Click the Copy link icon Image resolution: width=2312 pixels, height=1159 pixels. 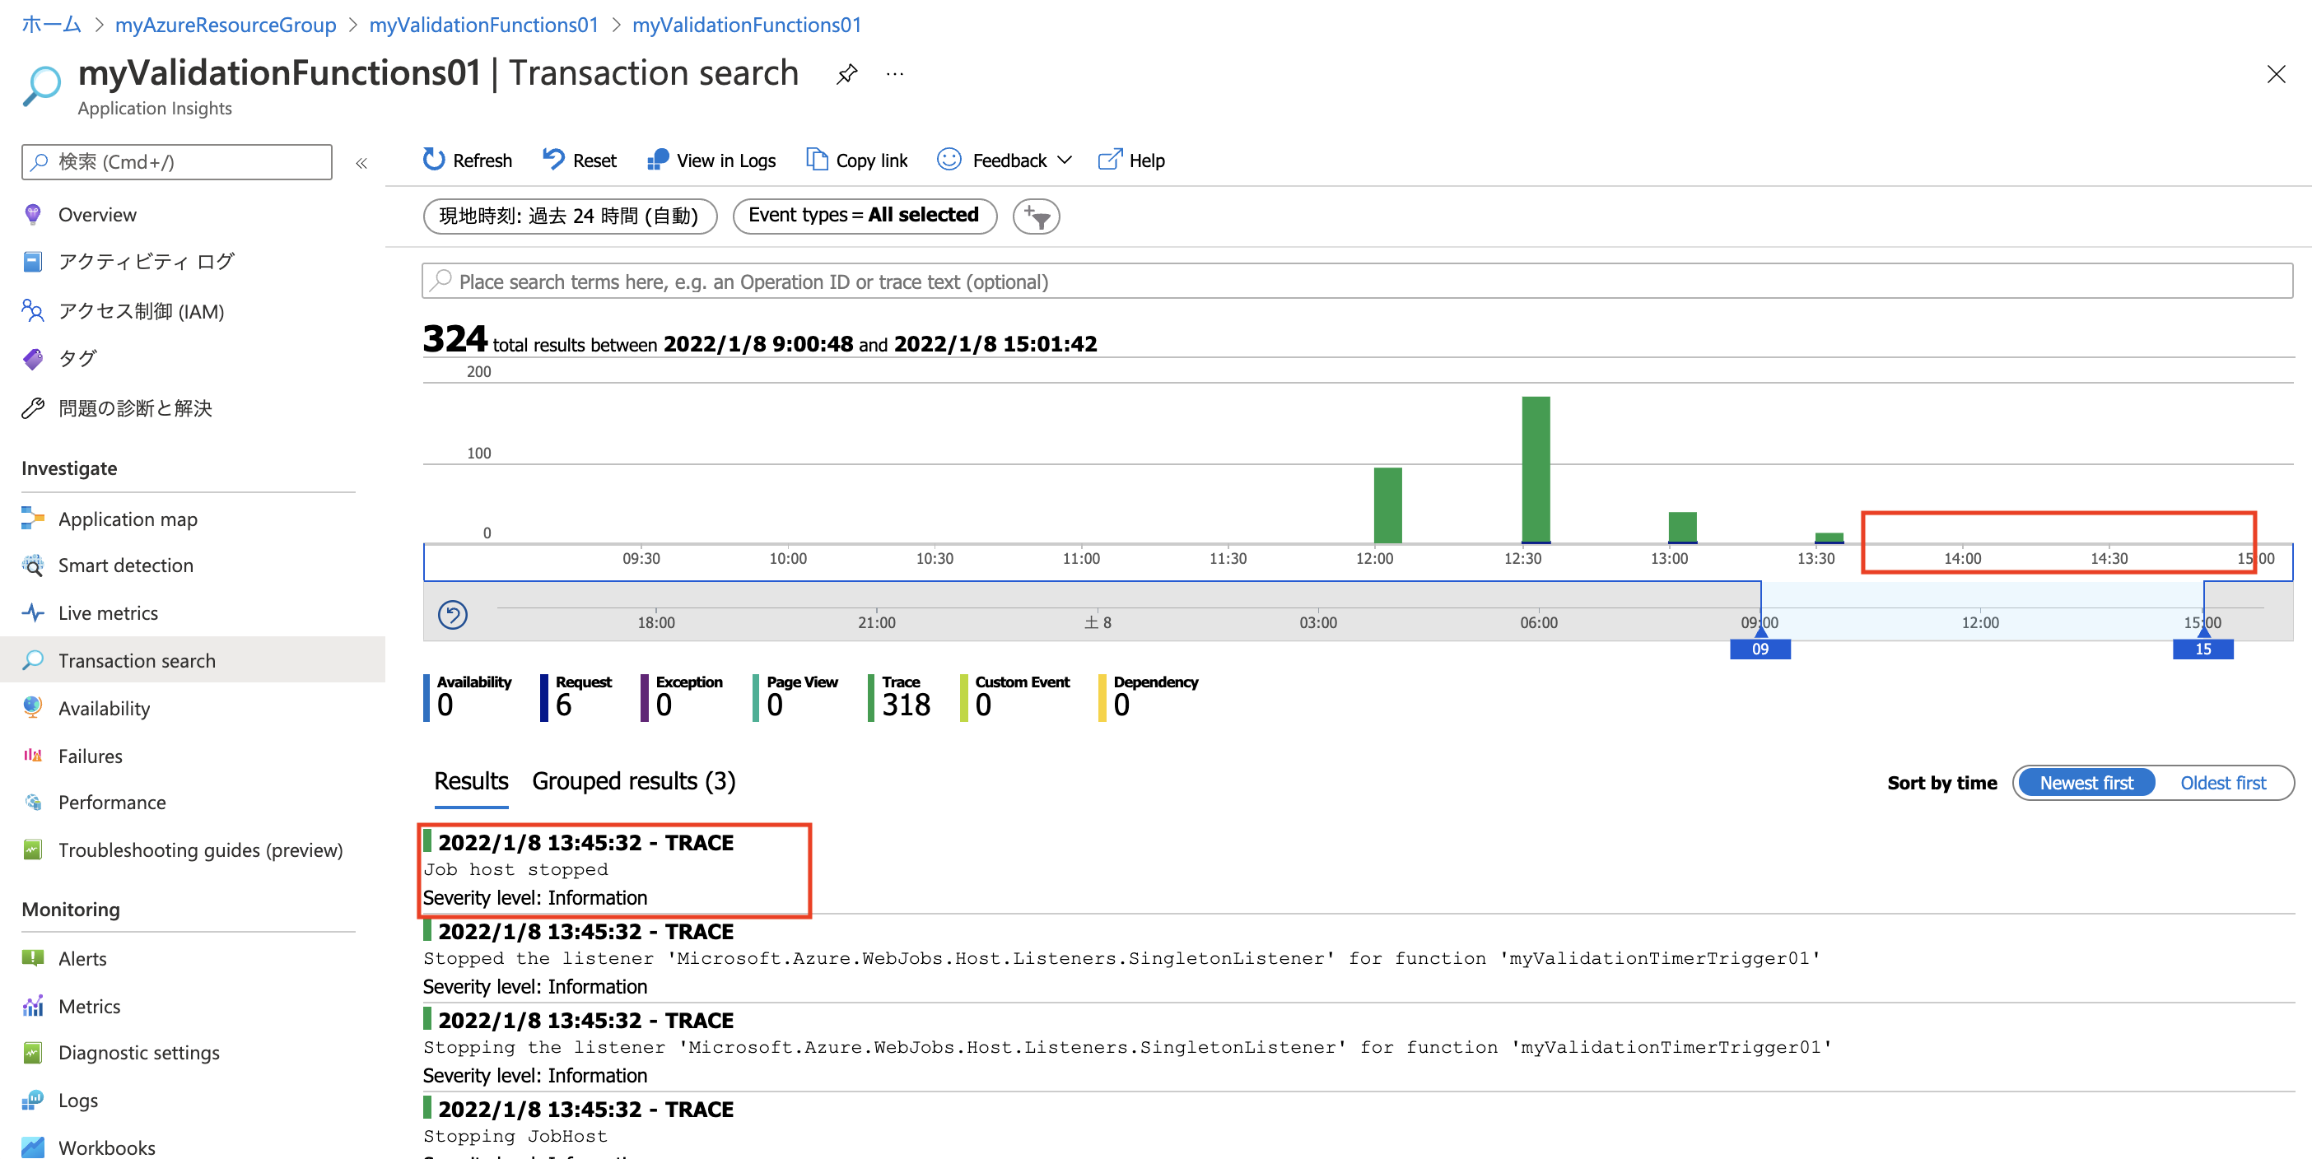pos(816,160)
